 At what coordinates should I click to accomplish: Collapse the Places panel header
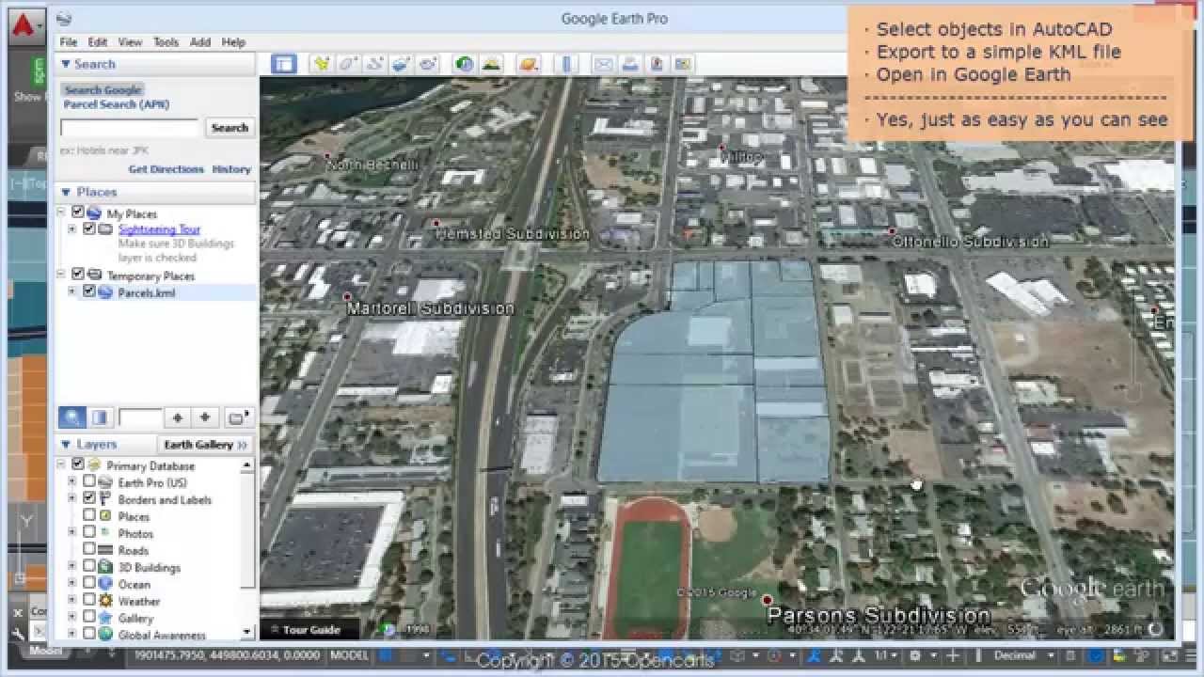[155, 192]
